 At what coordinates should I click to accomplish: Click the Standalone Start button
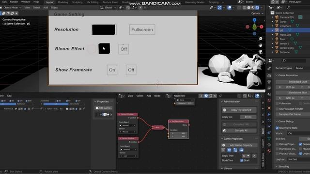(x=293, y=92)
